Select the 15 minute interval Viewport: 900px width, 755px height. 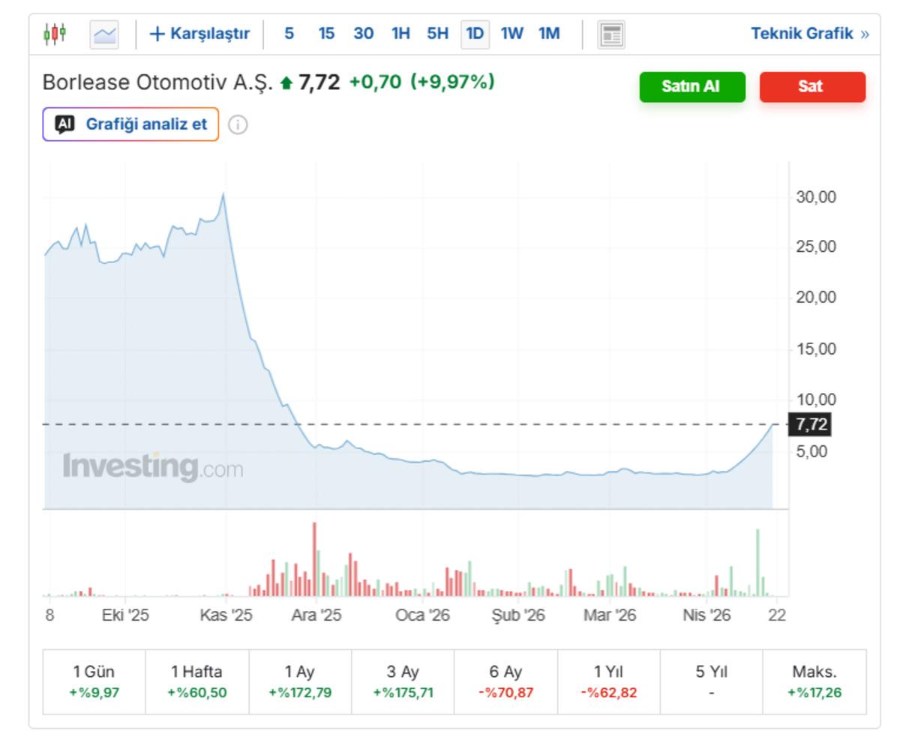pos(326,34)
